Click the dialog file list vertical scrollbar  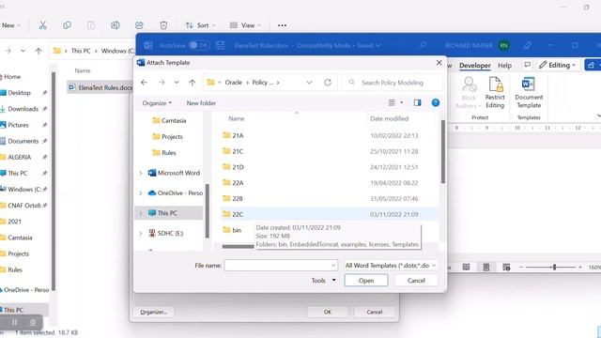point(442,152)
